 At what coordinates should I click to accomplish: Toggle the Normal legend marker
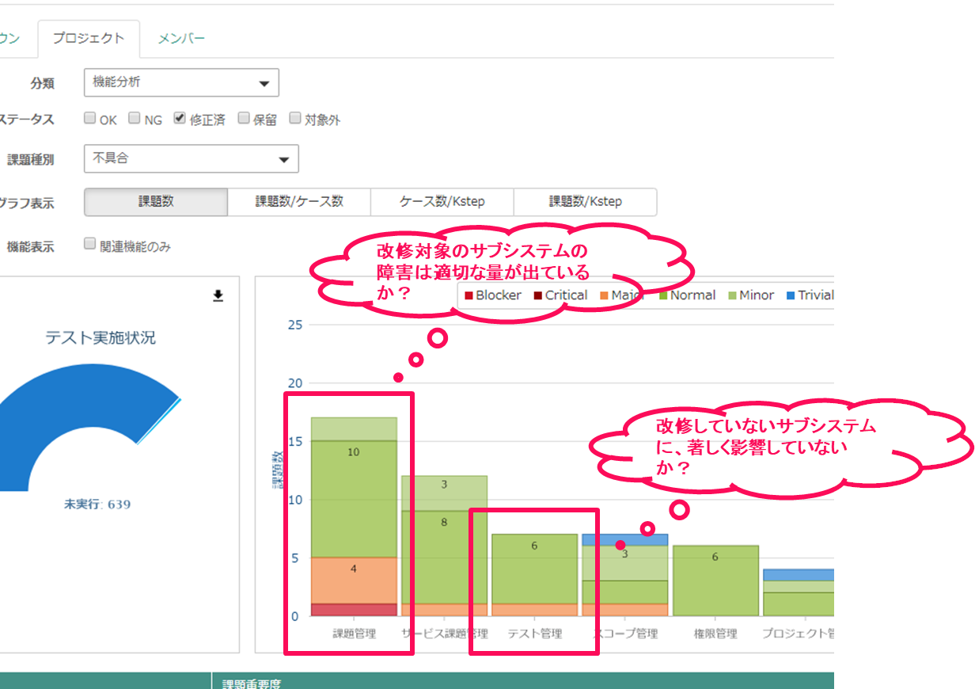(x=663, y=295)
